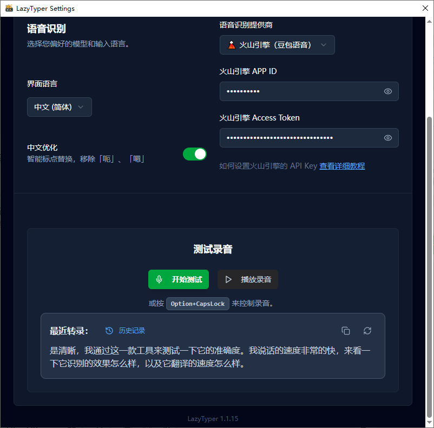Copy the latest transcription text

(346, 331)
